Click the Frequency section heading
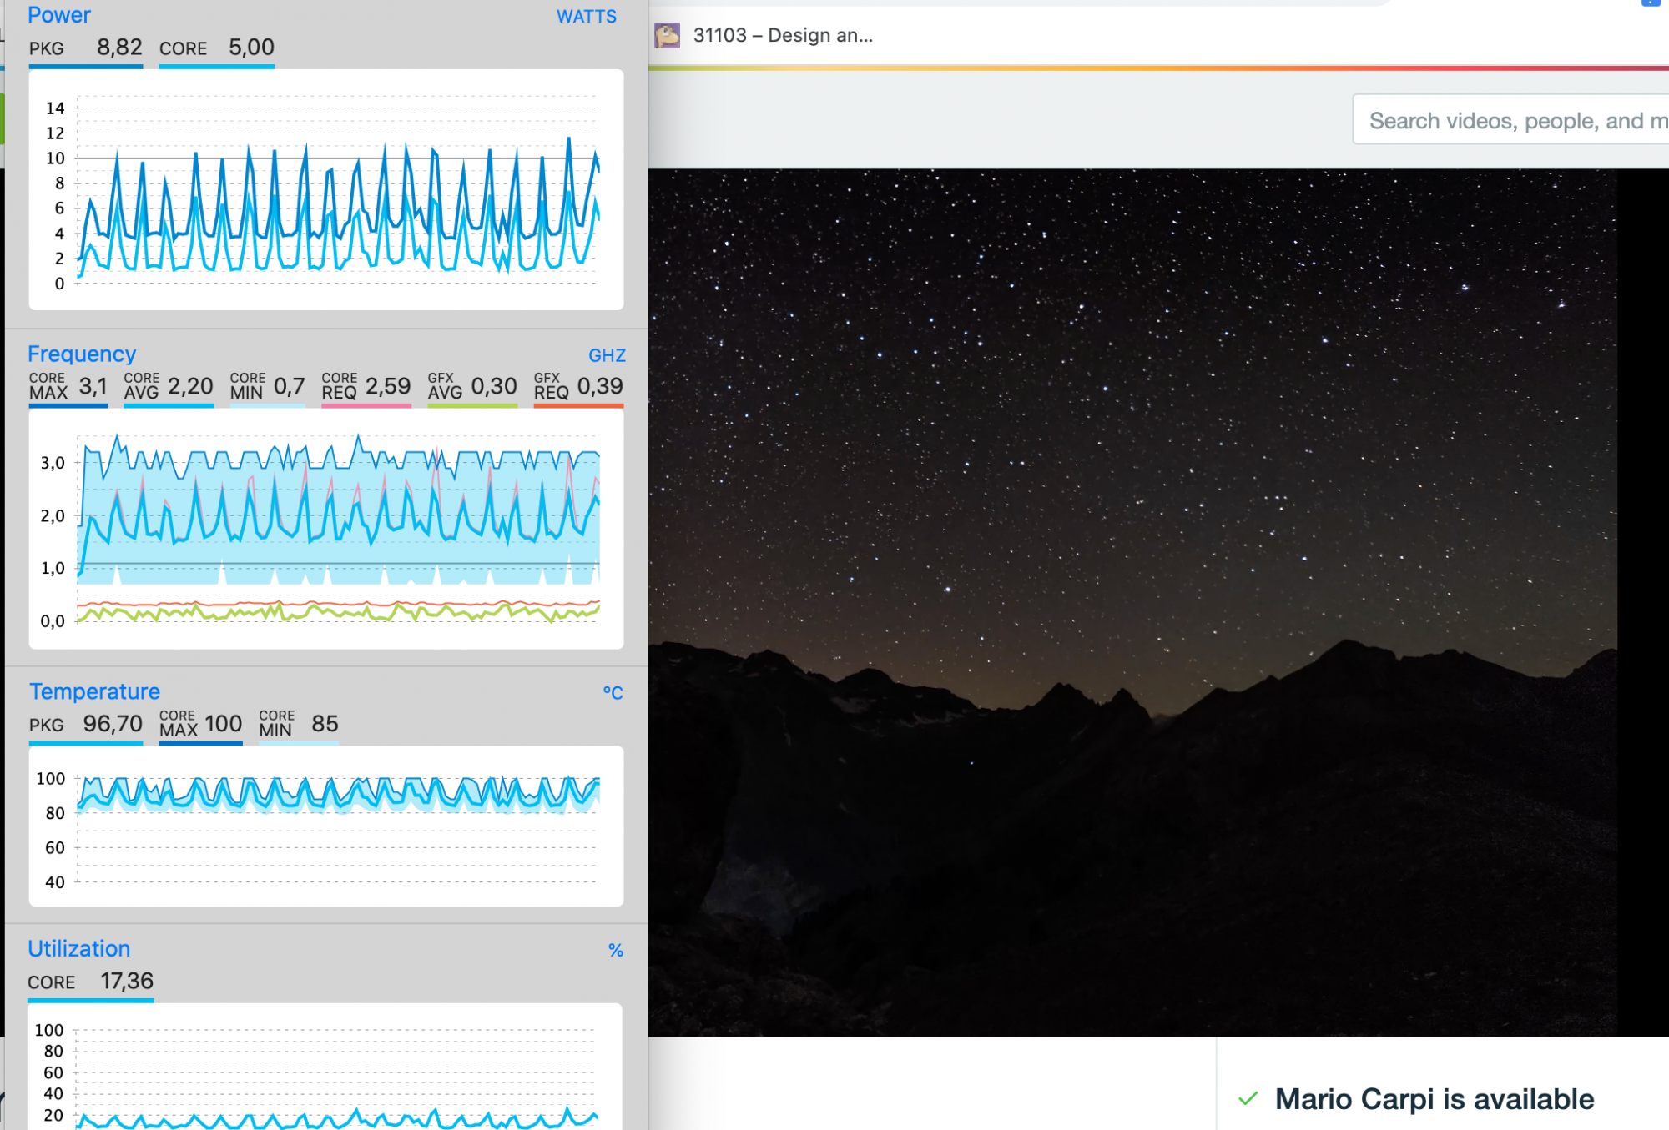Image resolution: width=1669 pixels, height=1130 pixels. [x=81, y=354]
